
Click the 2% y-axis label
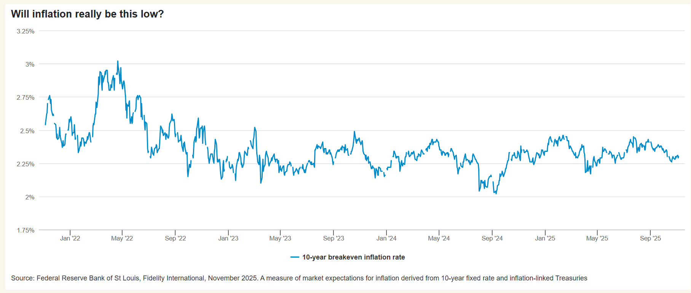[30, 197]
